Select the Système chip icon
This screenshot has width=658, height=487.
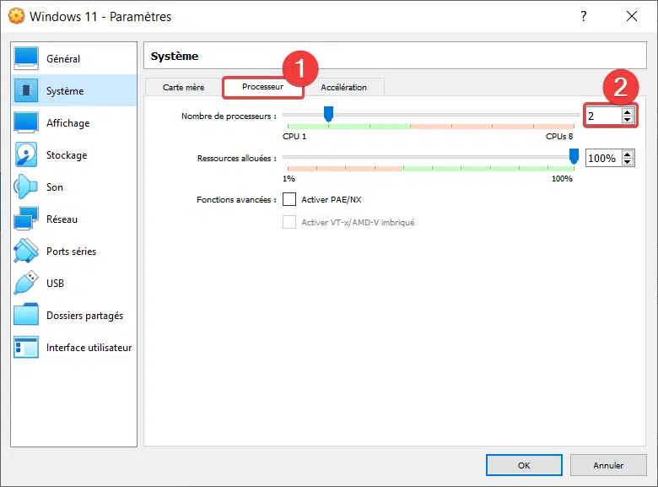26,90
